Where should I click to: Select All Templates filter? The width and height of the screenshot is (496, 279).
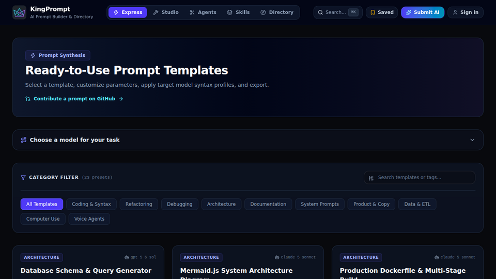(42, 204)
